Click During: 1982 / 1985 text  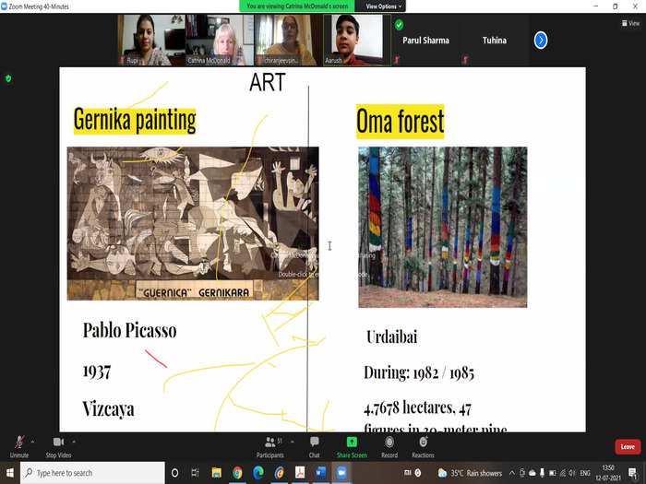419,372
